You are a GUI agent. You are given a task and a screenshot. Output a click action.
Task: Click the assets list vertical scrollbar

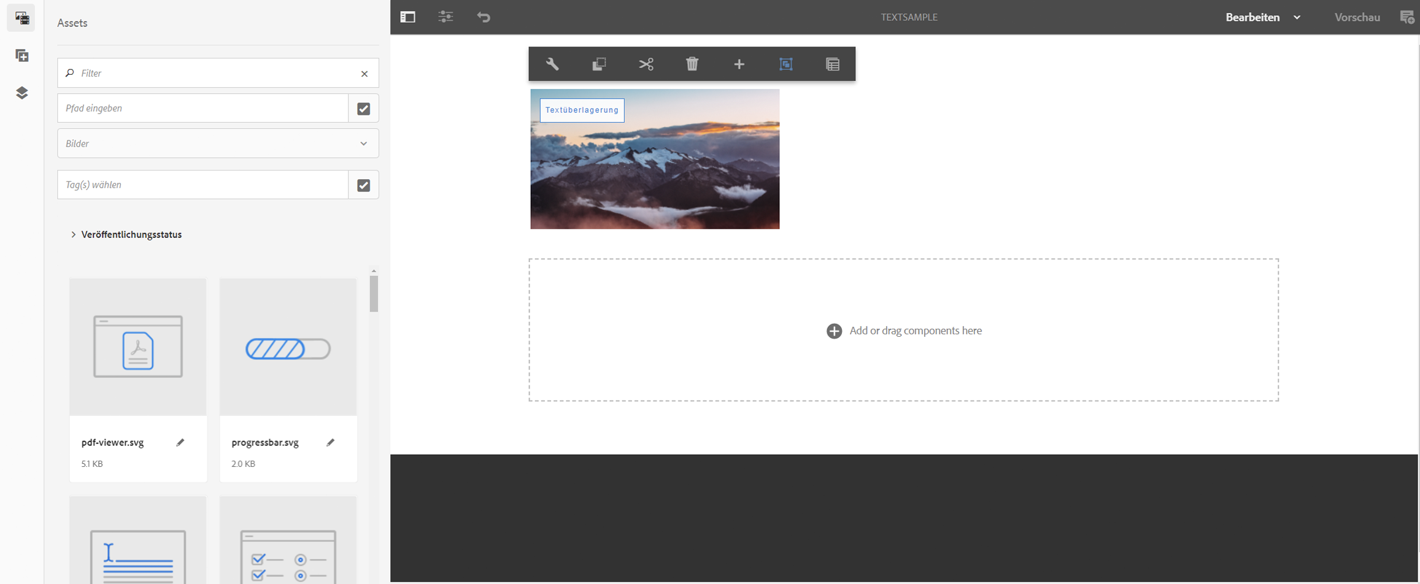tap(374, 294)
